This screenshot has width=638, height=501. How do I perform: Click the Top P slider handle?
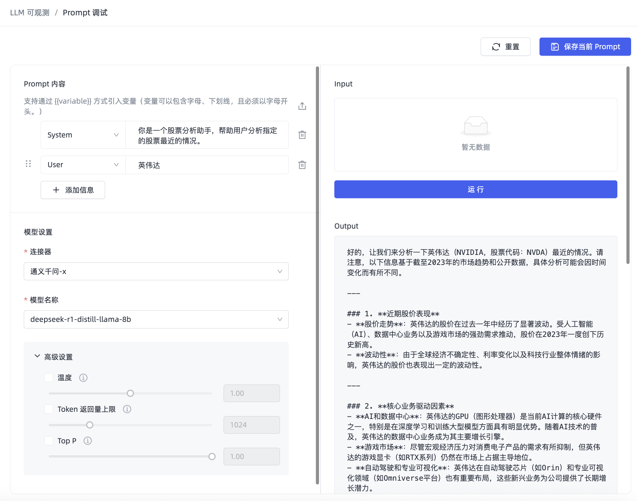point(212,457)
